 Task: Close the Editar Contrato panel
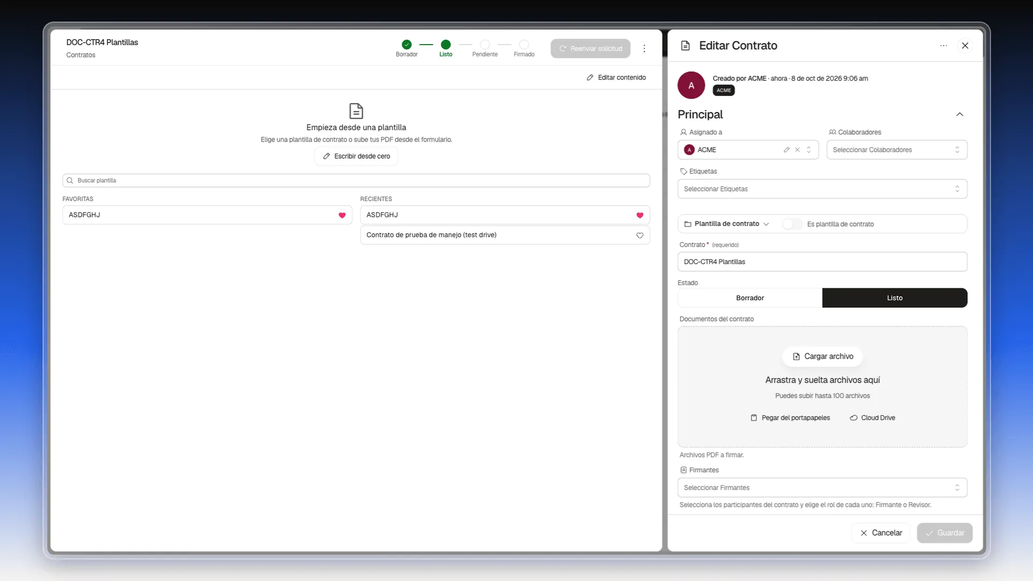pos(965,46)
